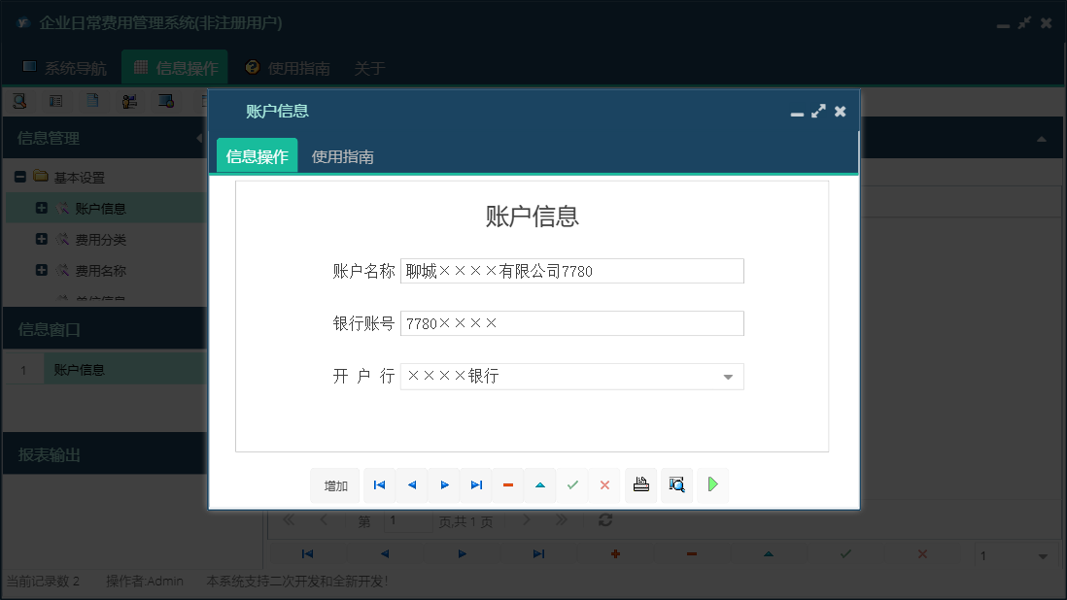The height and width of the screenshot is (600, 1067).
Task: Open the 开户行 bank dropdown
Action: tap(728, 375)
